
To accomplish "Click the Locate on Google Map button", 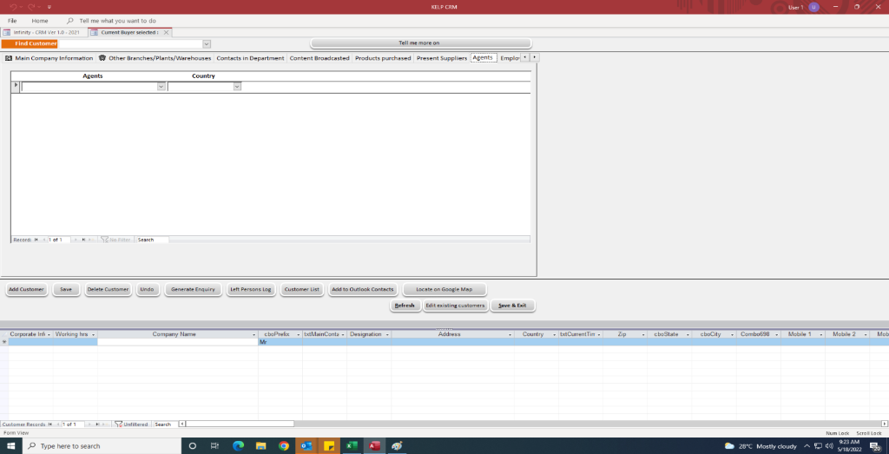I will click(444, 289).
